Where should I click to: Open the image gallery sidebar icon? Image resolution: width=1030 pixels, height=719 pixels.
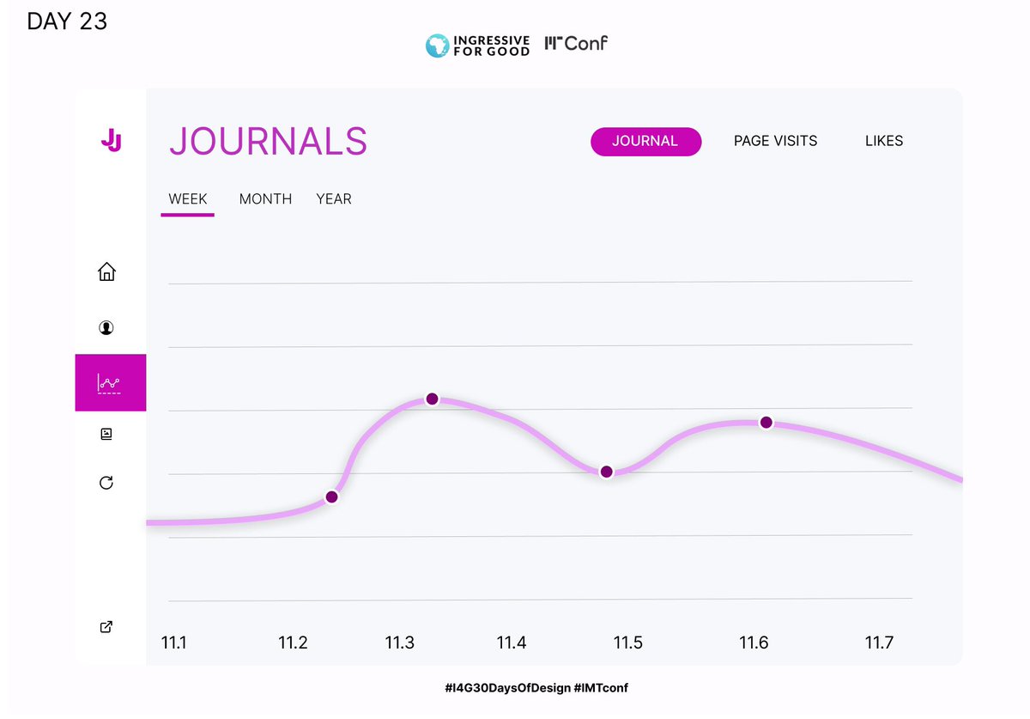106,434
